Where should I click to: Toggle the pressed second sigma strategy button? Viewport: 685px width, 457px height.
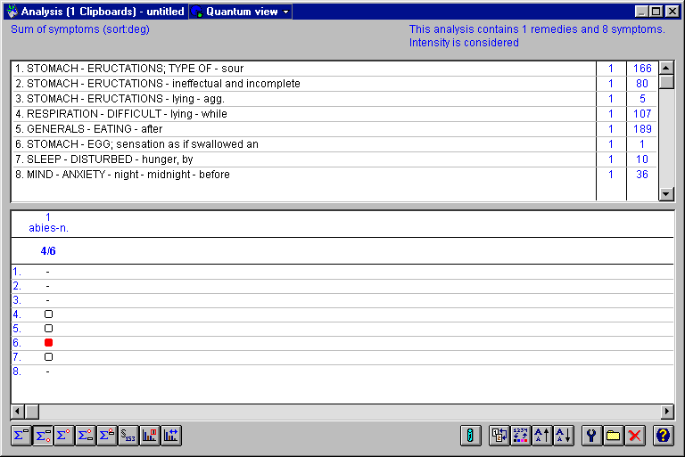[43, 436]
